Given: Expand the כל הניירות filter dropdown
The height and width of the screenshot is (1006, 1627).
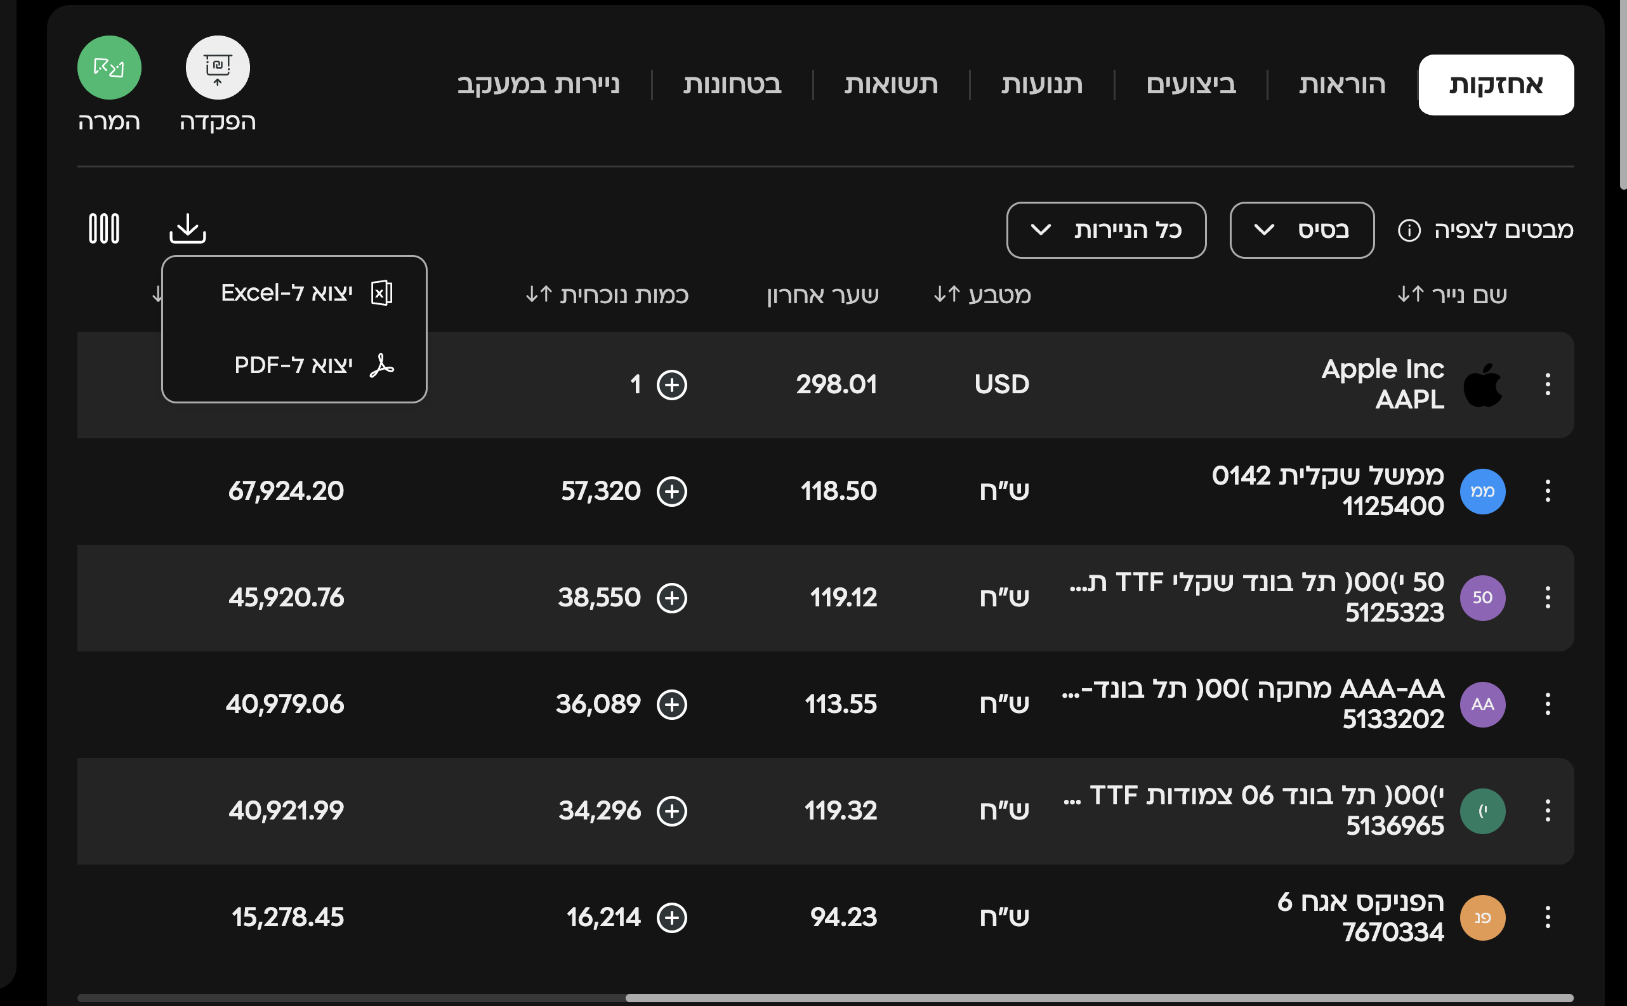Looking at the screenshot, I should tap(1106, 230).
